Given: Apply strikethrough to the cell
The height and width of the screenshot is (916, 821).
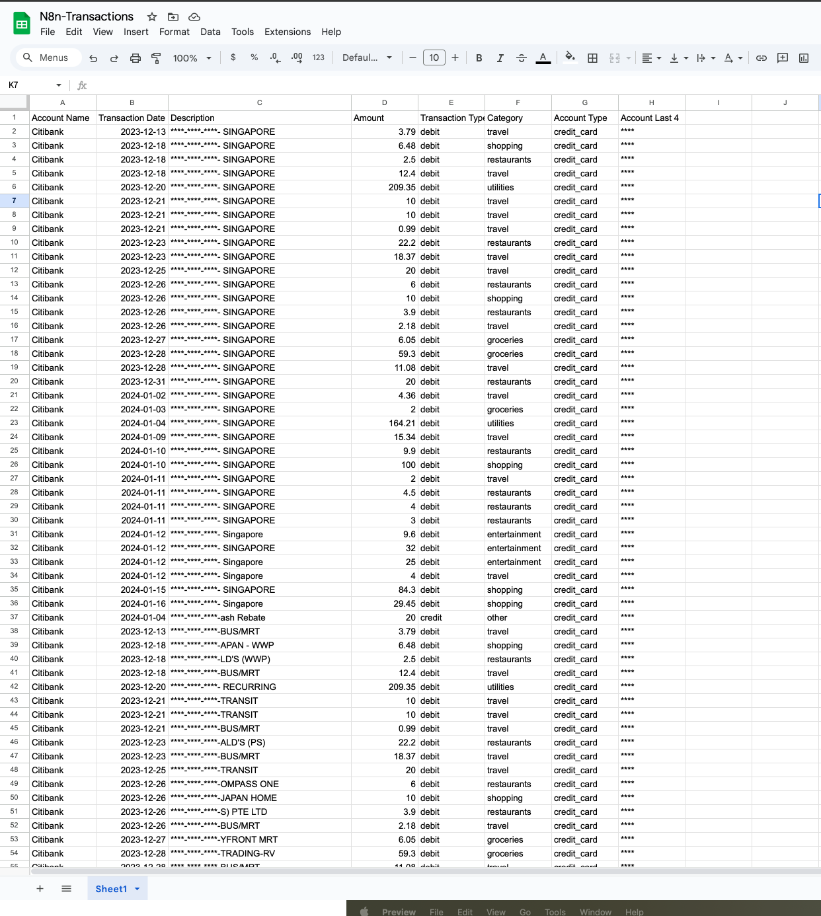Looking at the screenshot, I should tap(521, 57).
